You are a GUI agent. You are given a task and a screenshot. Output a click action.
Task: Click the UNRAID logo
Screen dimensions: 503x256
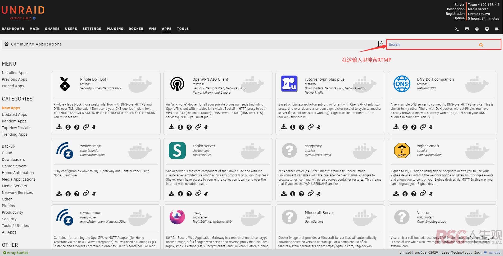pos(23,10)
